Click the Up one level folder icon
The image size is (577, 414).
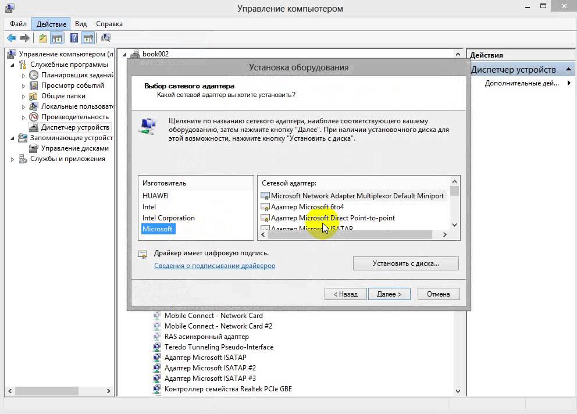pos(42,38)
